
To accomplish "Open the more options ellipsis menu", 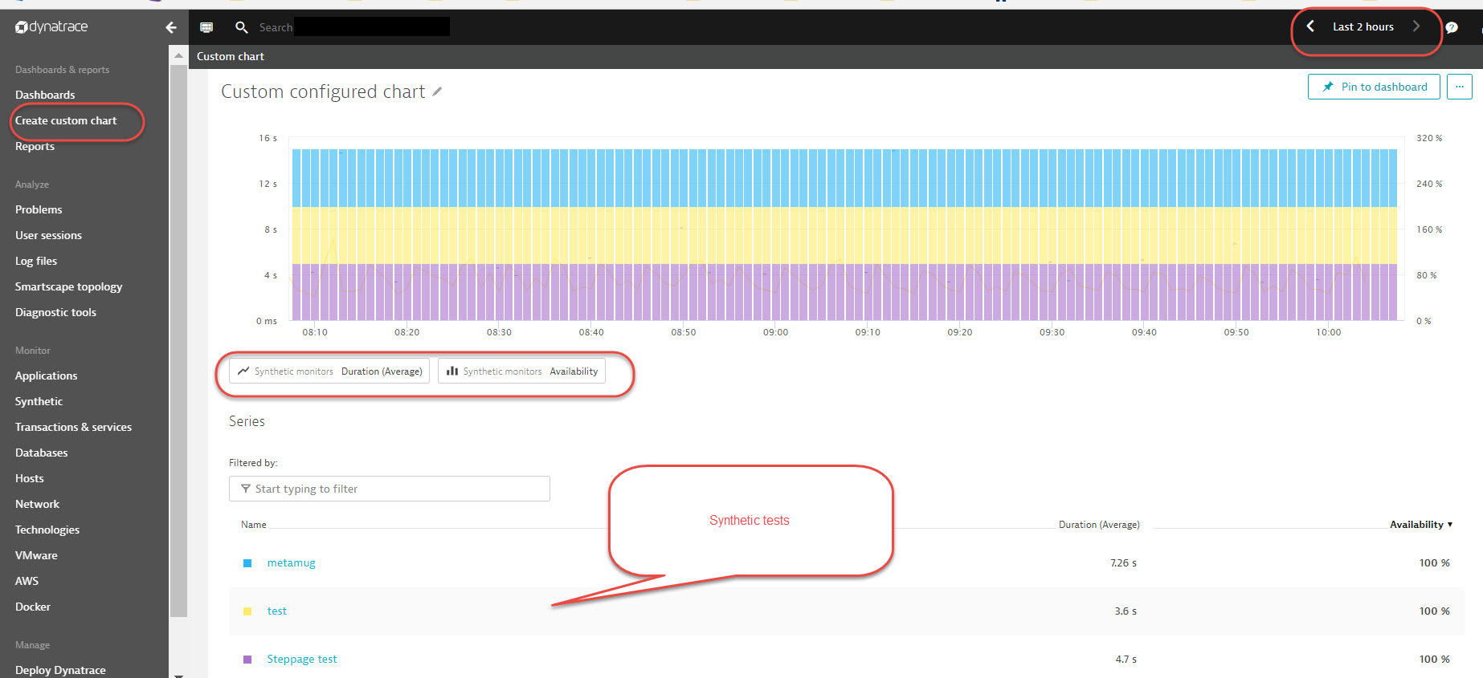I will coord(1459,87).
